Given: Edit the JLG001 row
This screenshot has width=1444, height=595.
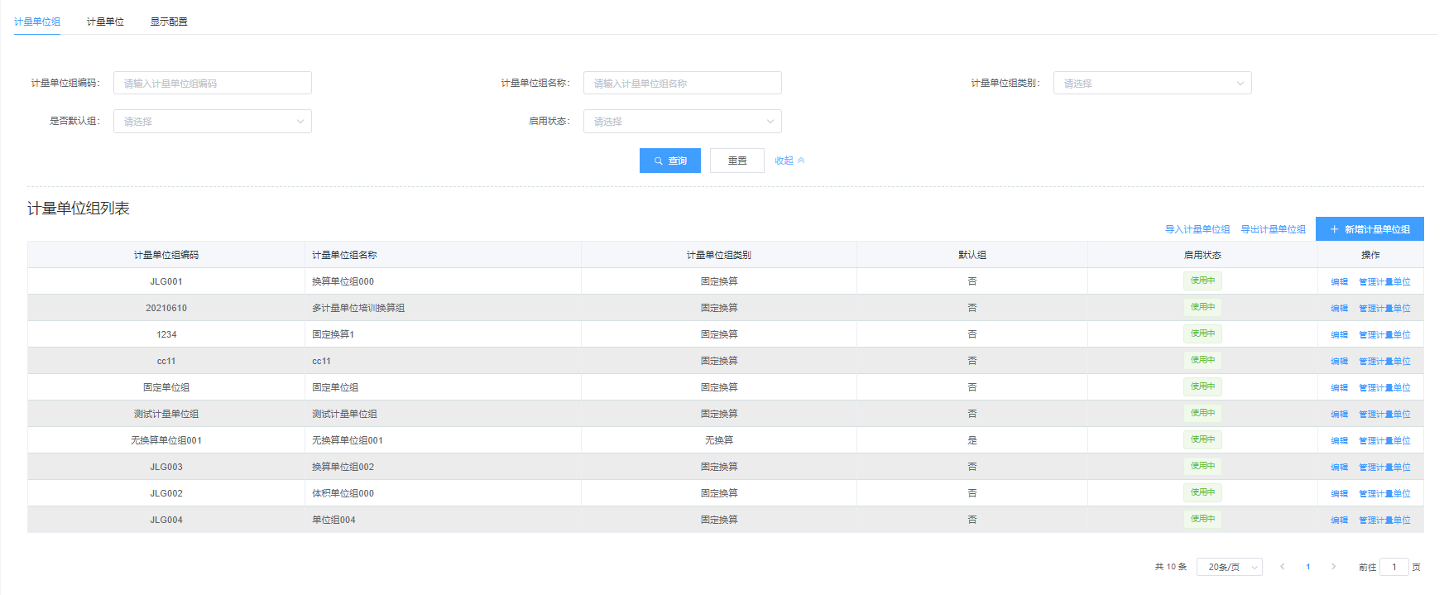Looking at the screenshot, I should tap(1339, 282).
